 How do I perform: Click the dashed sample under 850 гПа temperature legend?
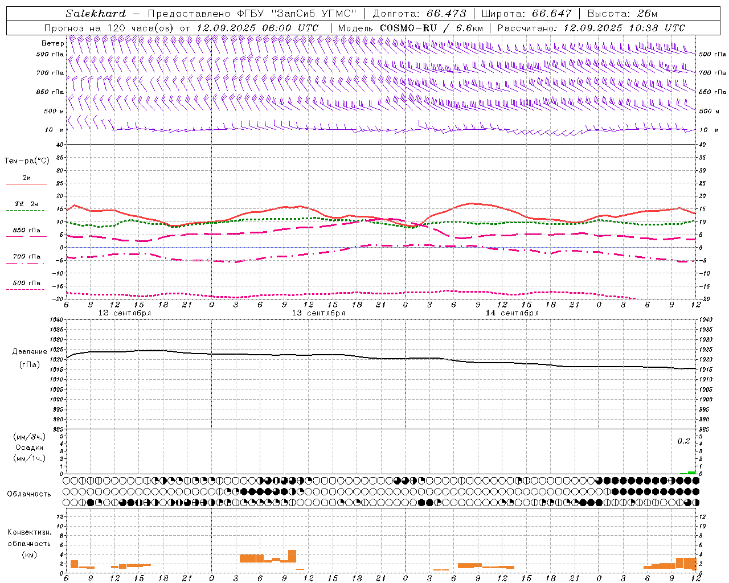(x=26, y=237)
